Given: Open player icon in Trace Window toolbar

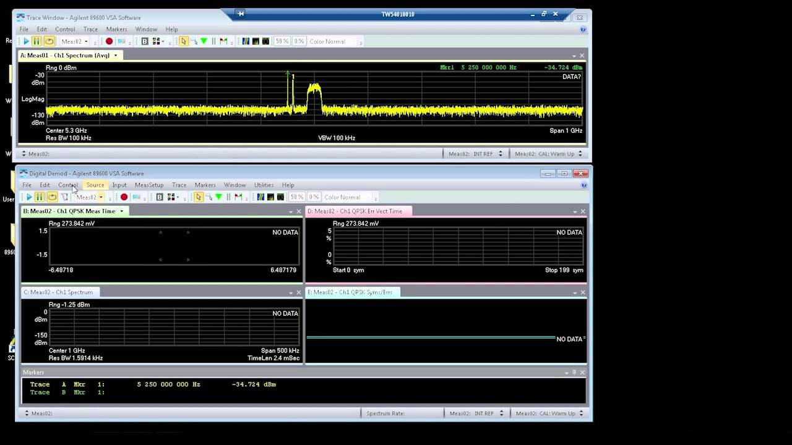Looking at the screenshot, I should tap(121, 41).
